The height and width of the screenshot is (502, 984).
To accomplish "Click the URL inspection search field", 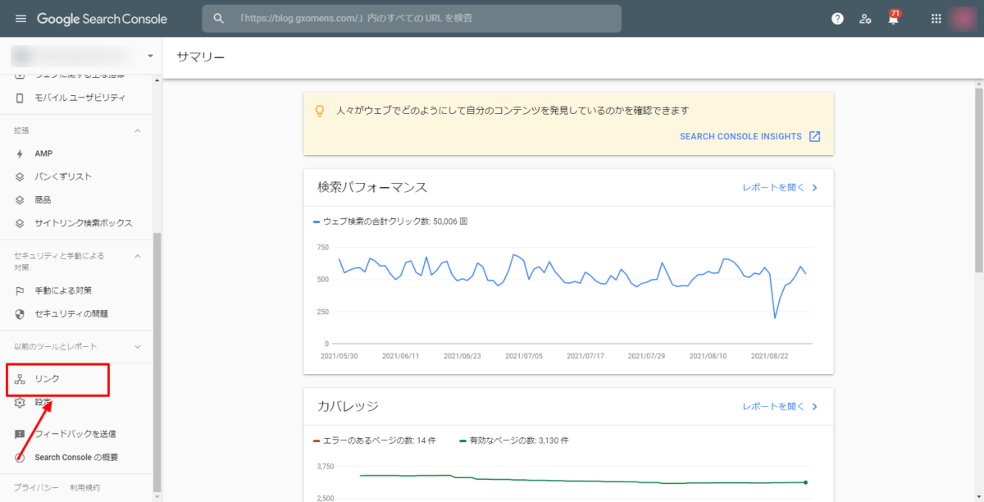I will (410, 18).
